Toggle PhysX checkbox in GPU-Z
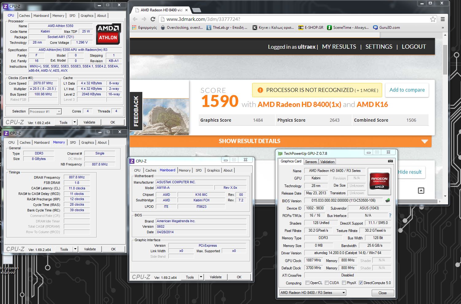This screenshot has height=304, width=461. [x=344, y=283]
